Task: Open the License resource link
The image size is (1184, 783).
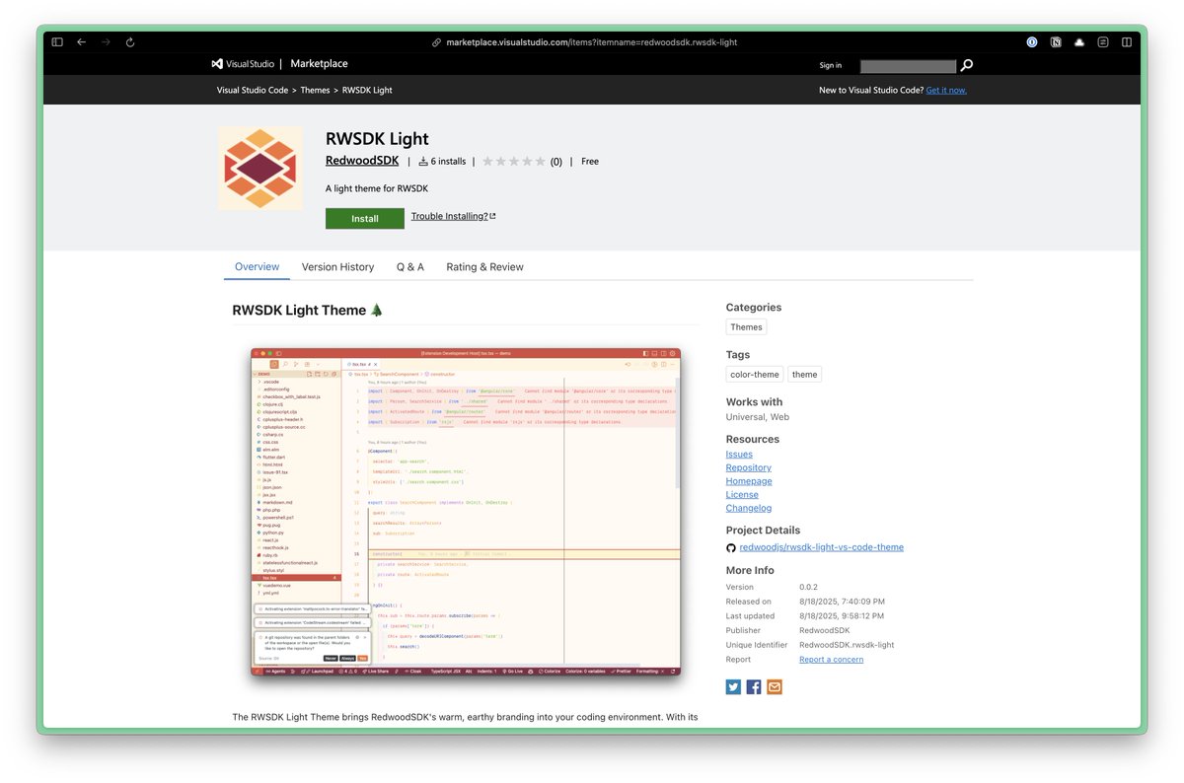Action: pos(742,494)
